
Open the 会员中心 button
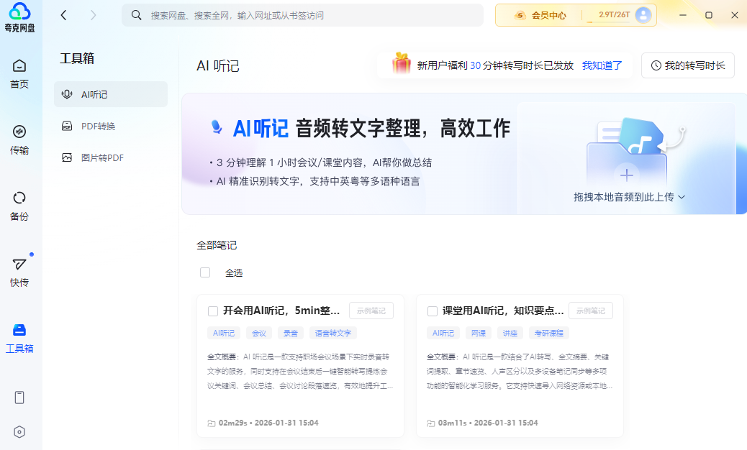[540, 15]
